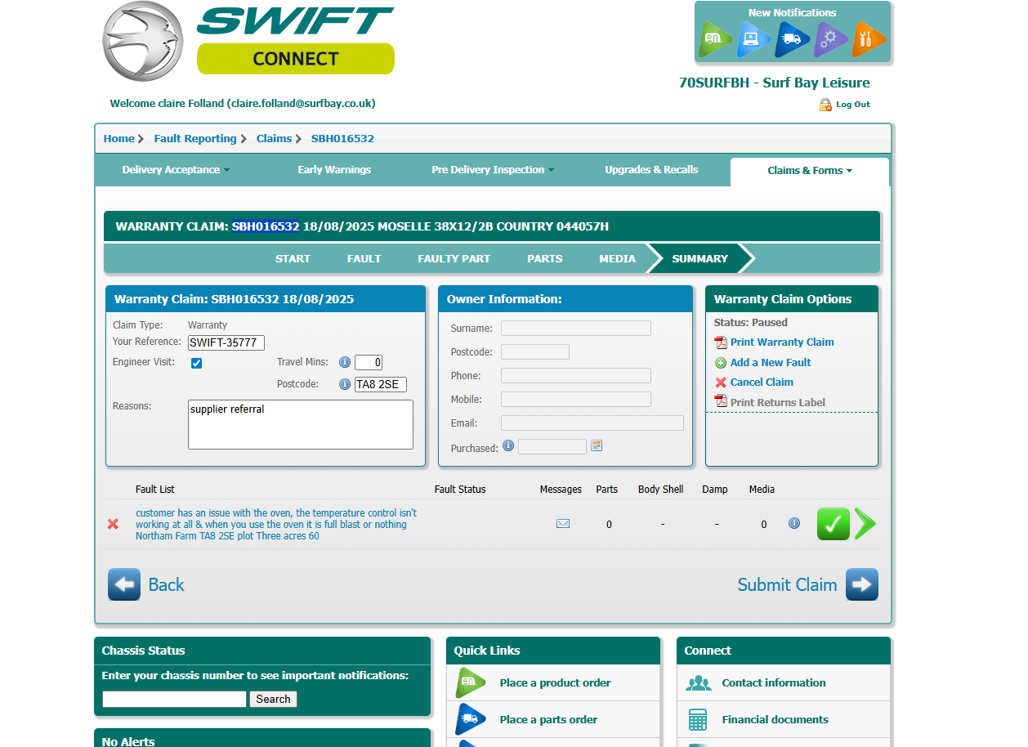The image size is (1028, 747).
Task: Click the Claims breadcrumb link
Action: pyautogui.click(x=274, y=138)
